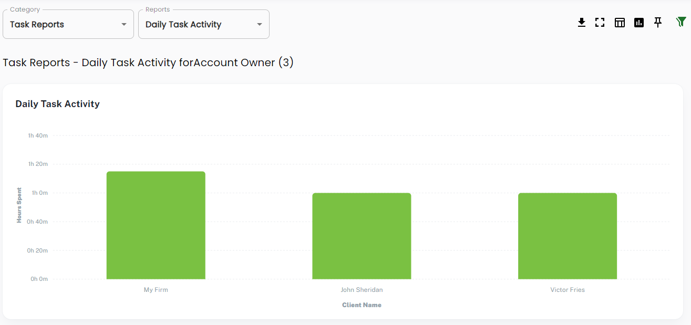
Task: Click the 'Hours Spent' axis title
Action: [x=19, y=205]
